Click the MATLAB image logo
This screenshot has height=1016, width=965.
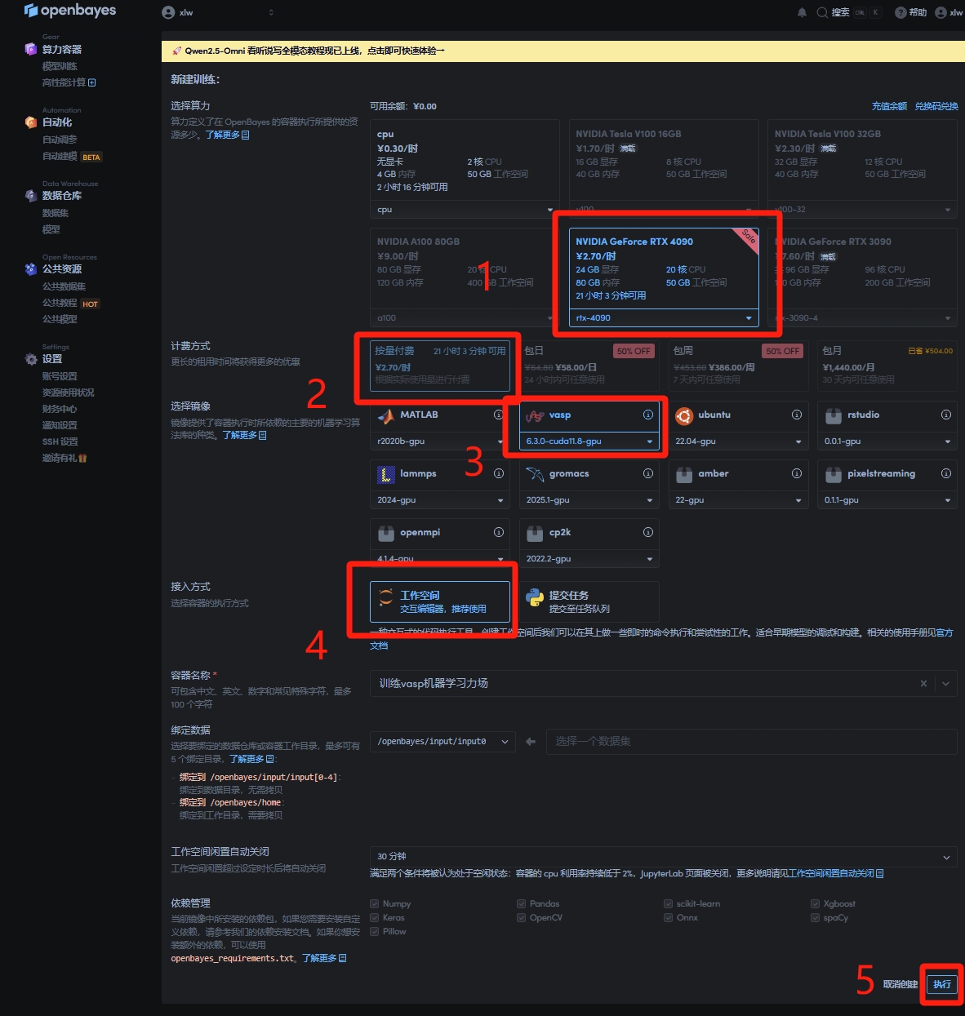[x=386, y=415]
